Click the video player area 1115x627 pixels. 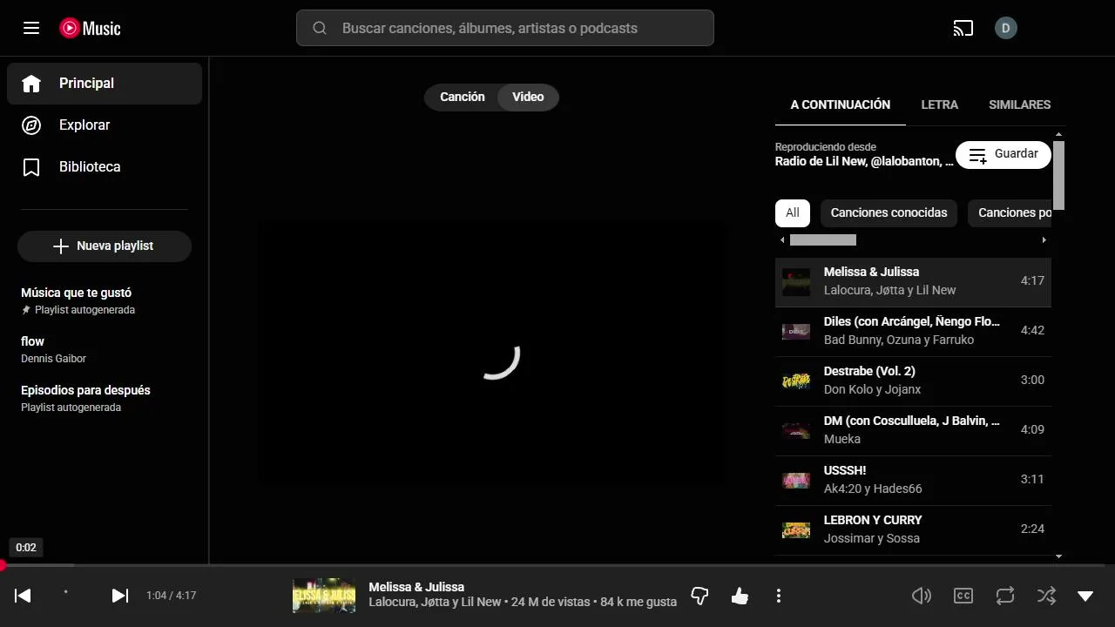coord(492,353)
